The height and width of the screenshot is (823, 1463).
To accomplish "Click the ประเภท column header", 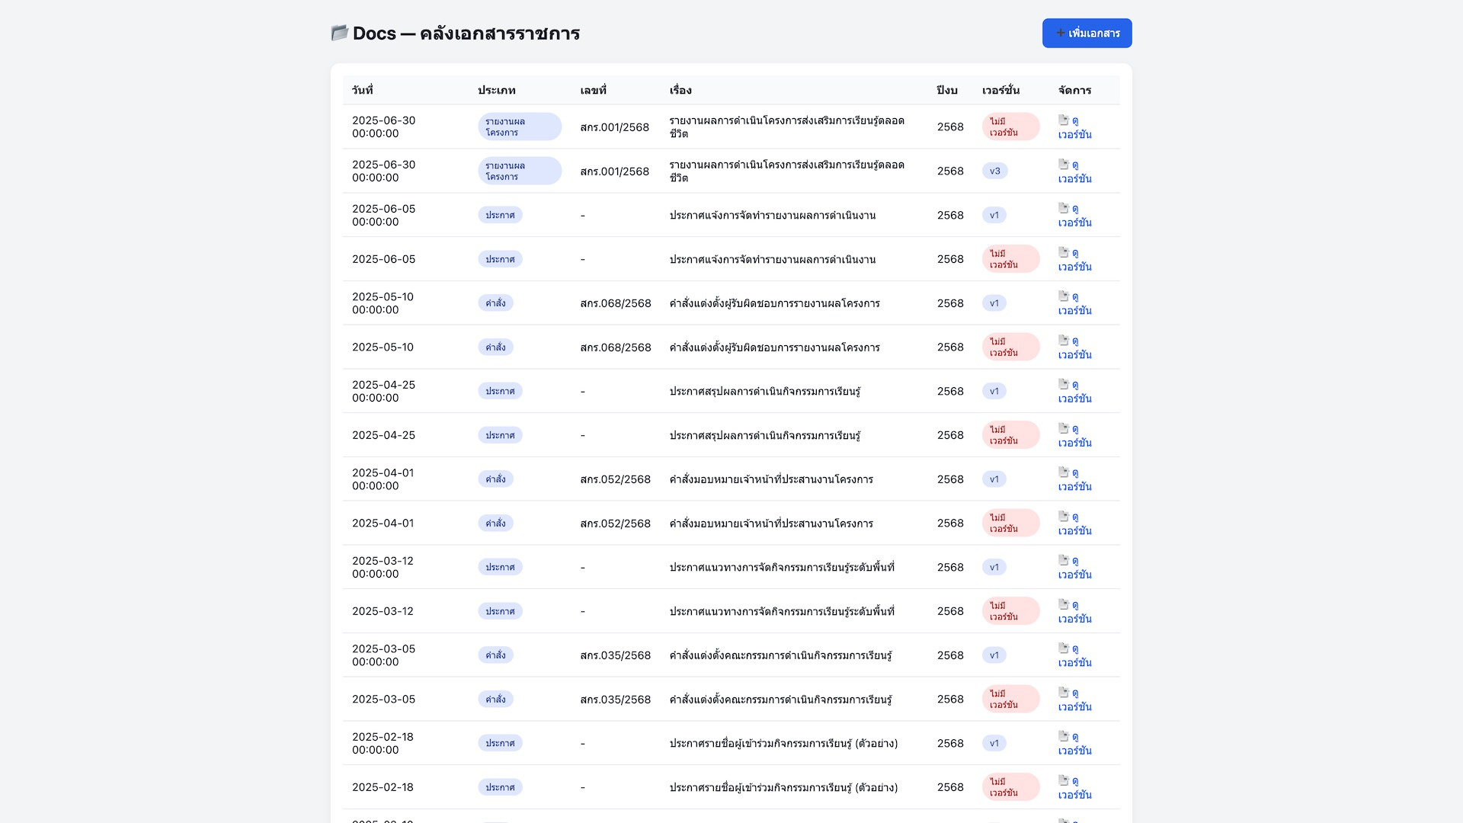I will (496, 90).
